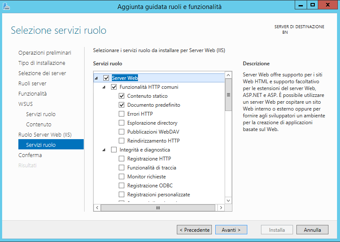
Task: Tick the Pubblicazioni WebDAV checkbox
Action: click(x=121, y=132)
